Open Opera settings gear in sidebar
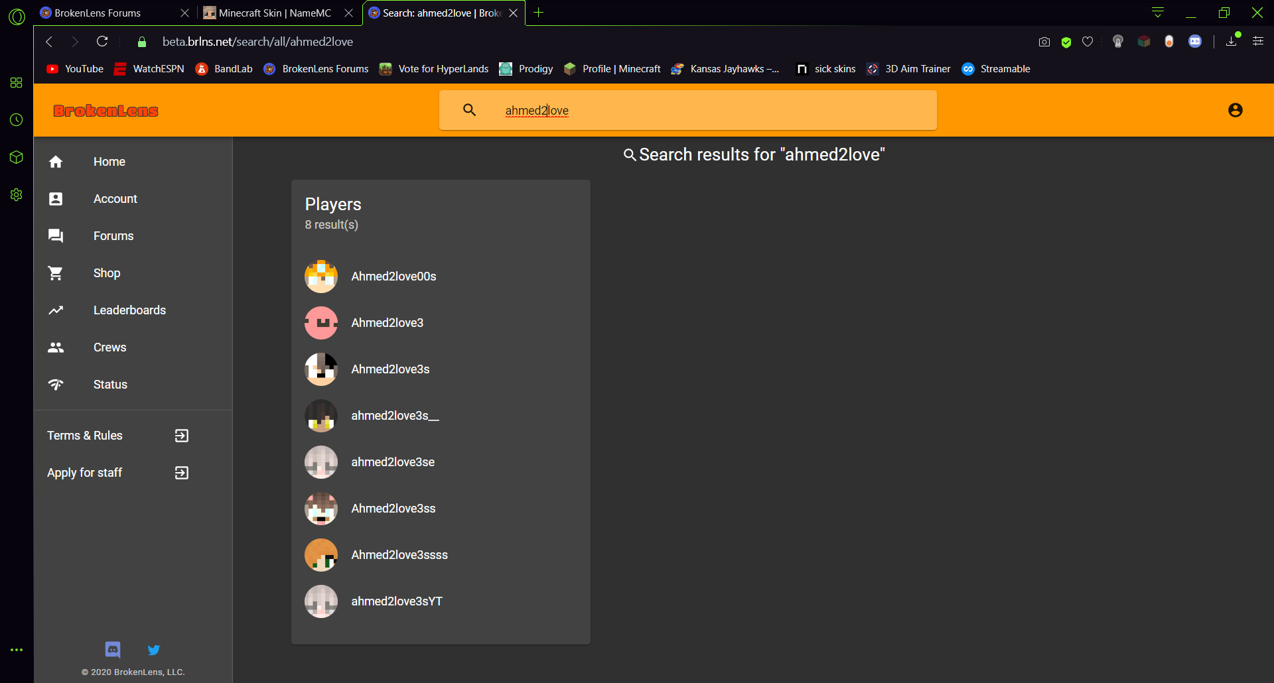Image resolution: width=1274 pixels, height=683 pixels. click(17, 194)
